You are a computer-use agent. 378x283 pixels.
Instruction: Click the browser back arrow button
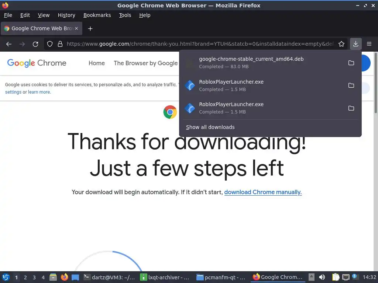[9, 44]
